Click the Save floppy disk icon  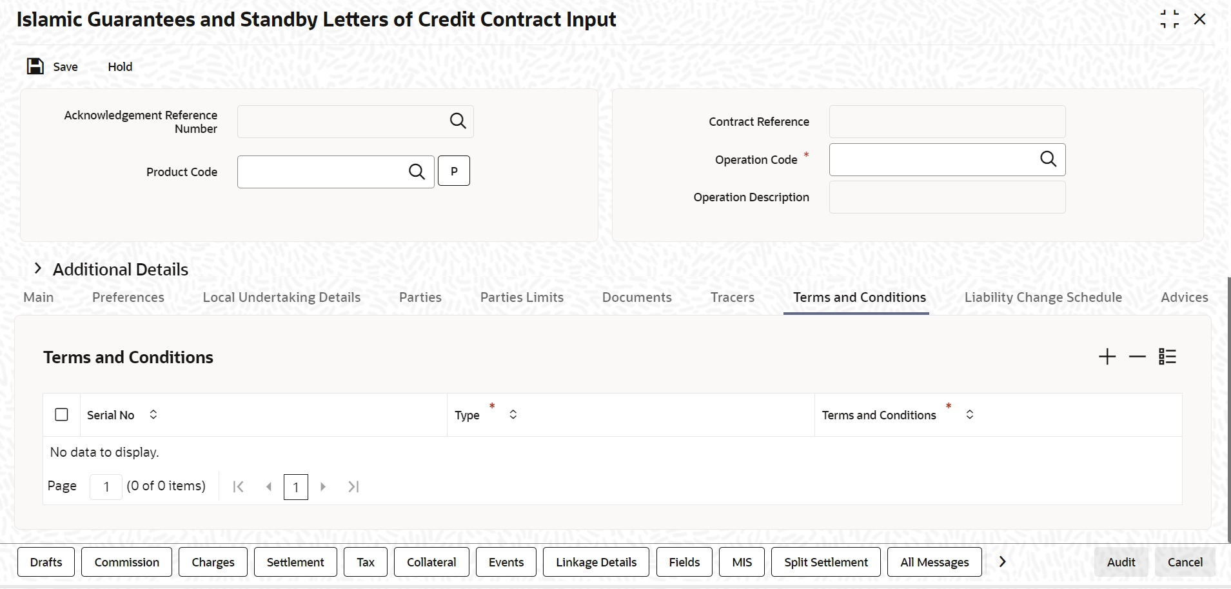pyautogui.click(x=35, y=66)
